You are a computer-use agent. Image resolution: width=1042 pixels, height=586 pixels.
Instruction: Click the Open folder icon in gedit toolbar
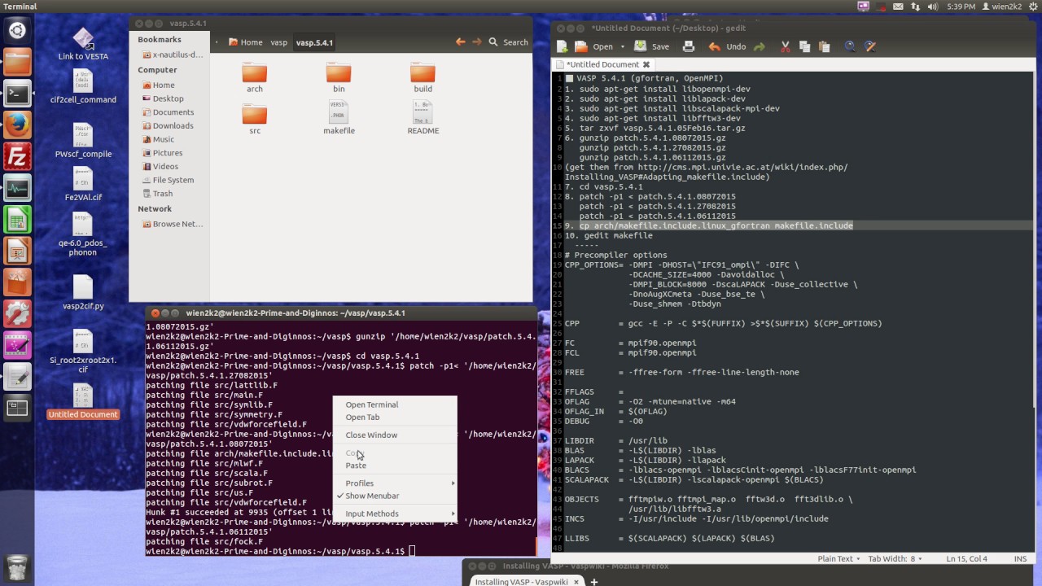pyautogui.click(x=581, y=46)
